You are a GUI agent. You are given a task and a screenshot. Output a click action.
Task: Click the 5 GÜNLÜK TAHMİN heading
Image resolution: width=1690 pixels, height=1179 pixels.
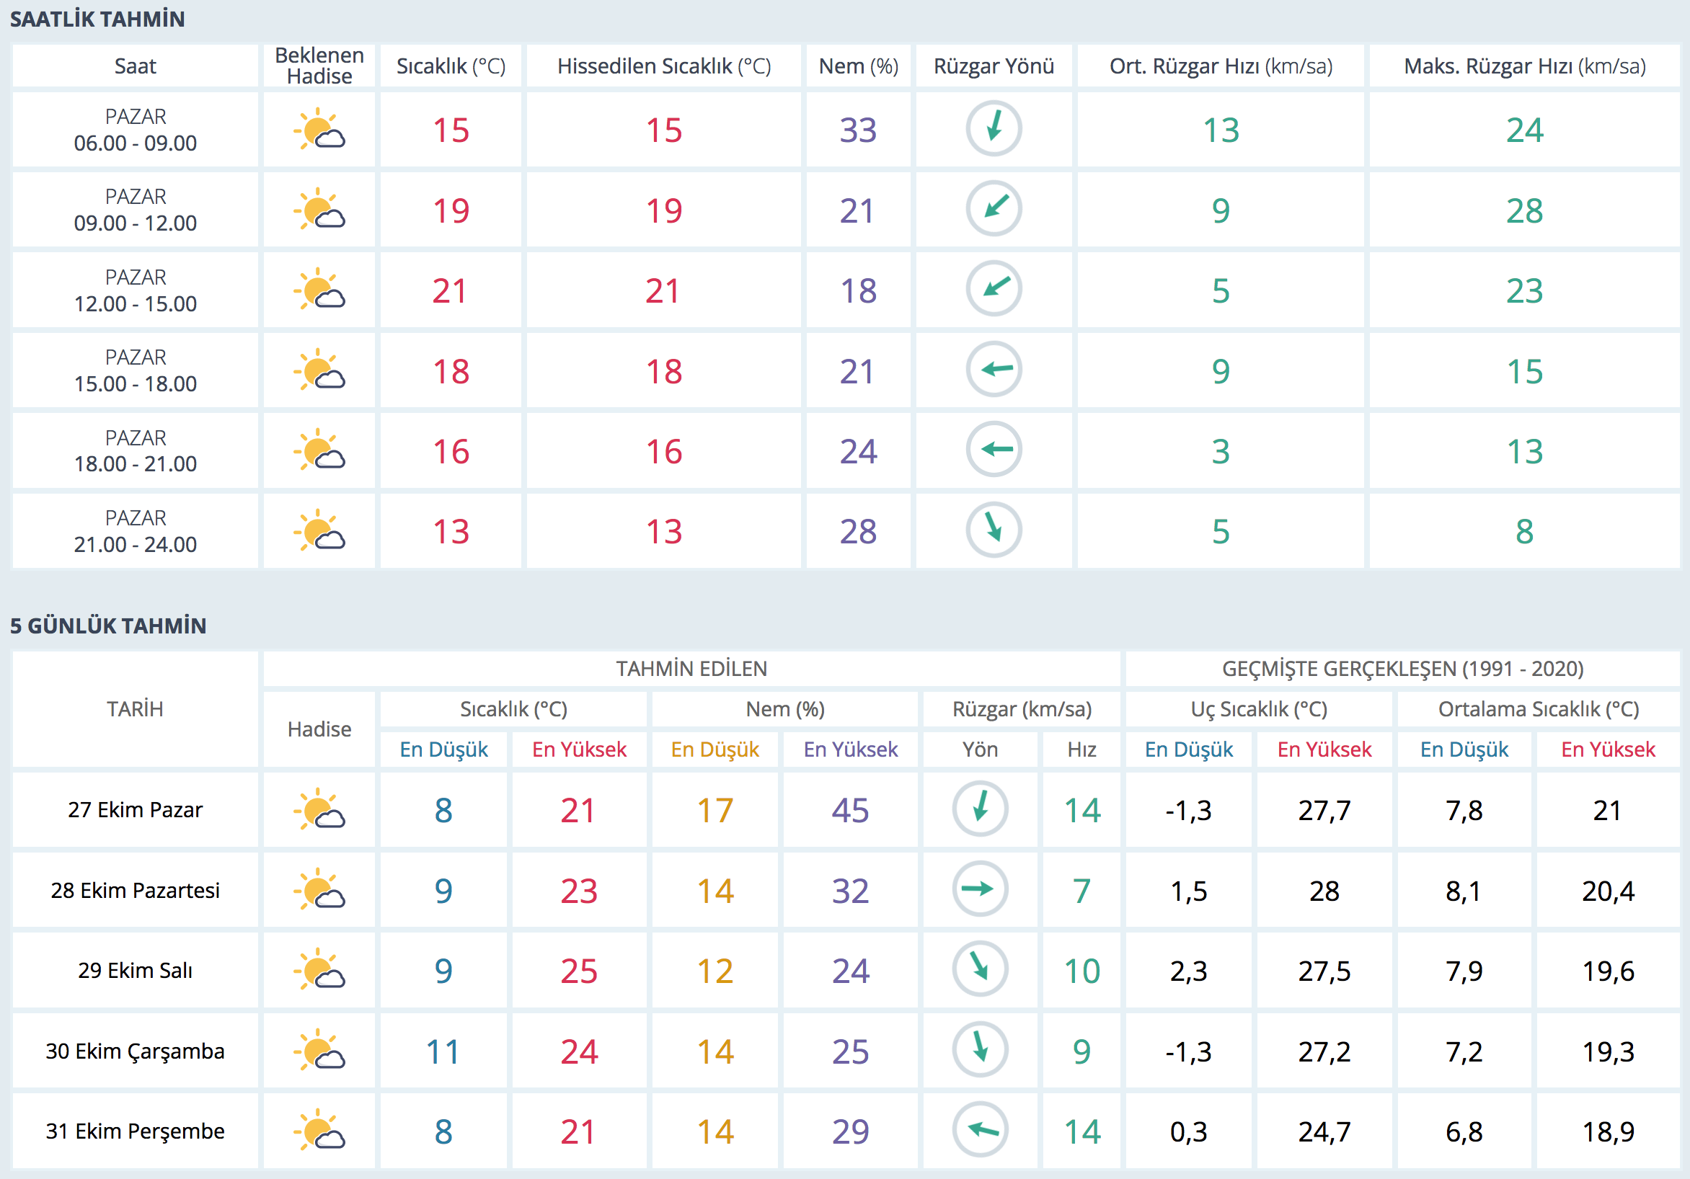coord(108,626)
